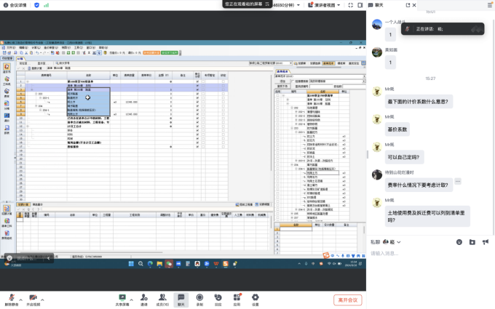Click the horizontal scrollbar under the bottom grid
The image size is (495, 309).
(92, 252)
